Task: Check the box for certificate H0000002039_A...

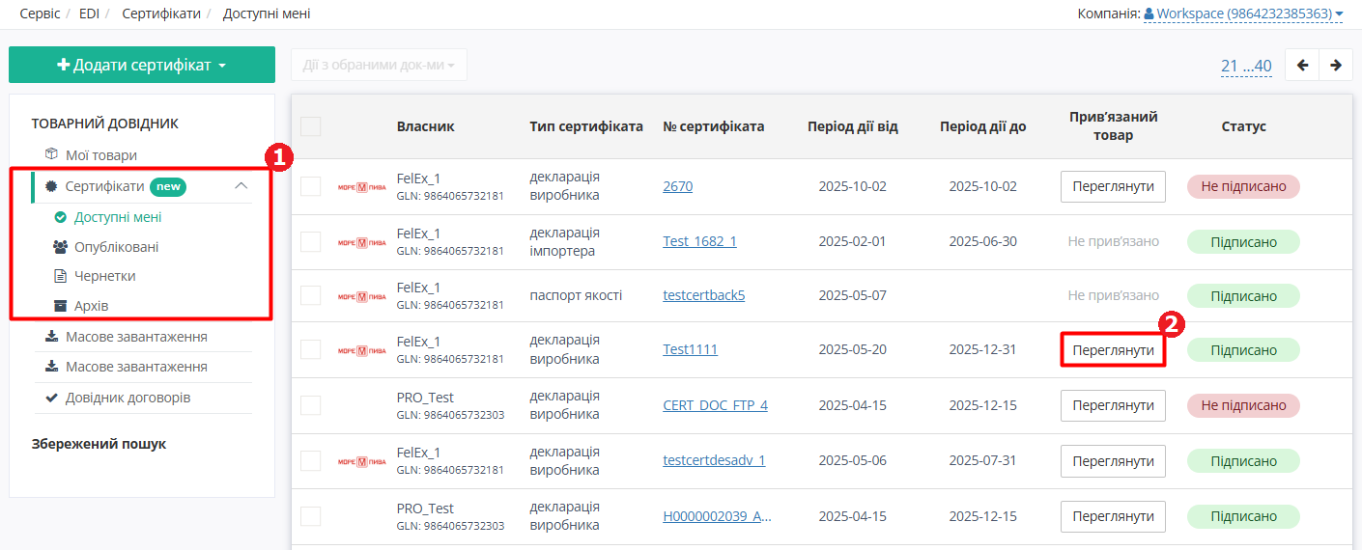Action: click(x=310, y=516)
